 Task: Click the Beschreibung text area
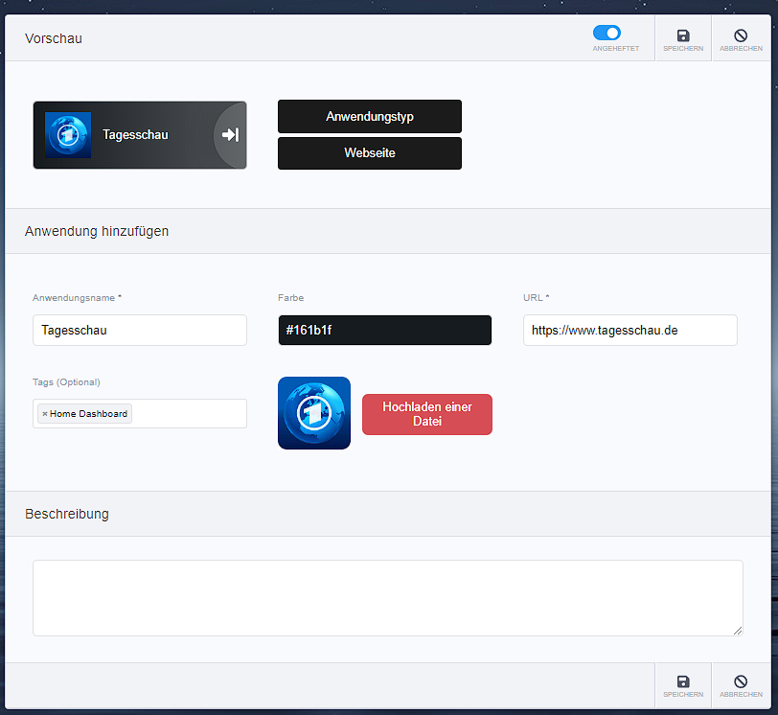(x=387, y=597)
